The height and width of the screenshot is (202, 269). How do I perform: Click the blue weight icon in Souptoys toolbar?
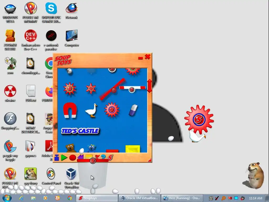pos(57,158)
